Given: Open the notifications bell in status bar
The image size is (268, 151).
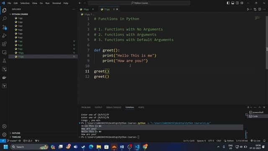Looking at the screenshot, I should point(264,141).
